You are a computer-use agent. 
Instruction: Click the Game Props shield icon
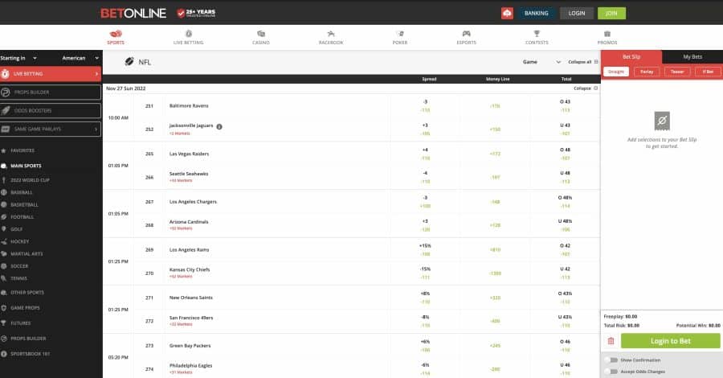(x=4, y=308)
